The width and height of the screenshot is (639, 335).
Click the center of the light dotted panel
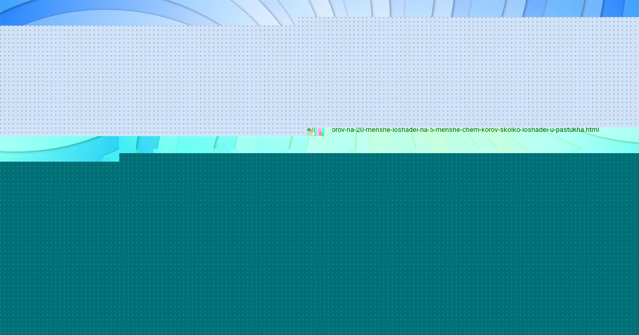[319, 77]
